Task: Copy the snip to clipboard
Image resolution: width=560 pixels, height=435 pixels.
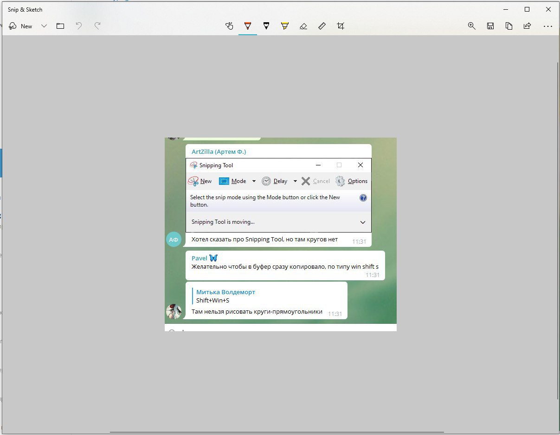Action: point(509,26)
